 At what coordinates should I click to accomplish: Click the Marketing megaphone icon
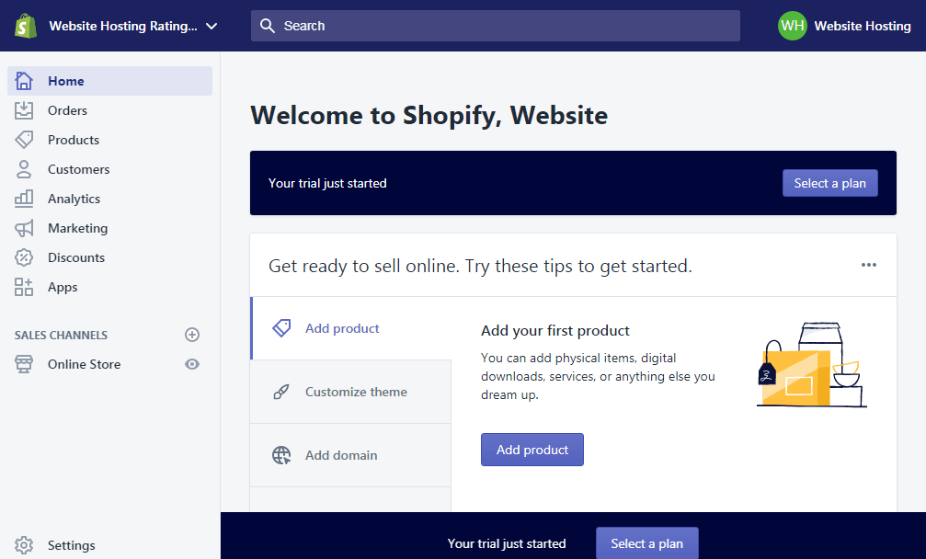26,228
